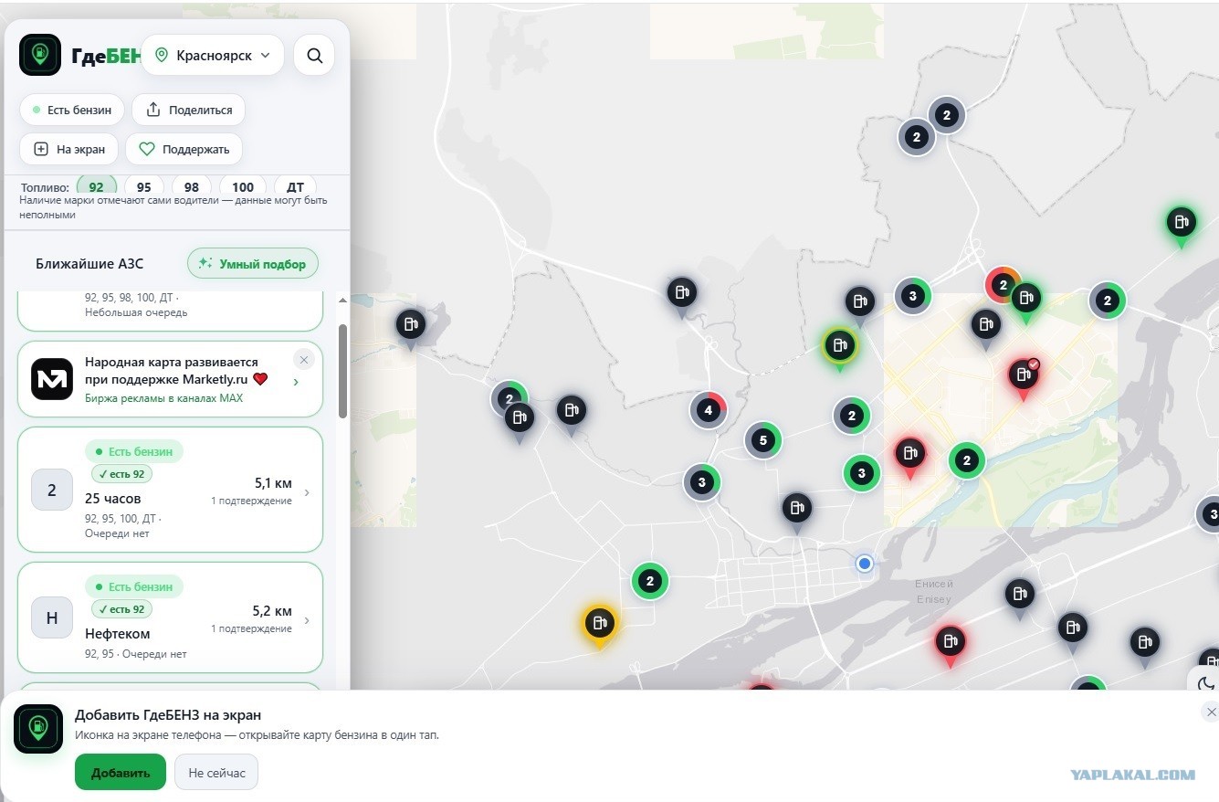Select diesel fuel ДТ
The width and height of the screenshot is (1219, 802).
coord(295,186)
